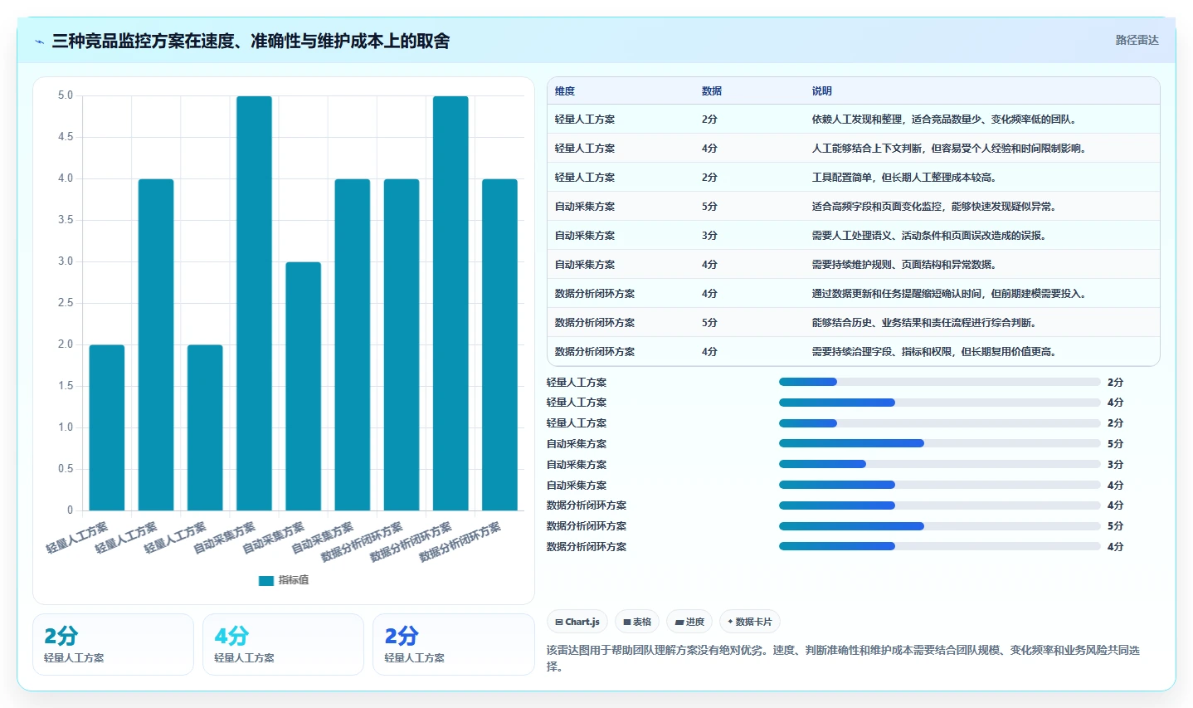Click the 2.5 tick on chart y-axis
Viewport: 1193px width, 708px height.
(x=66, y=303)
